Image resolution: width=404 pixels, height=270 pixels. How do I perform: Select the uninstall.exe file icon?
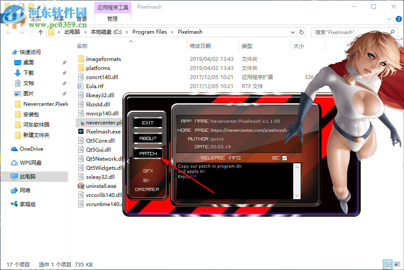click(81, 186)
